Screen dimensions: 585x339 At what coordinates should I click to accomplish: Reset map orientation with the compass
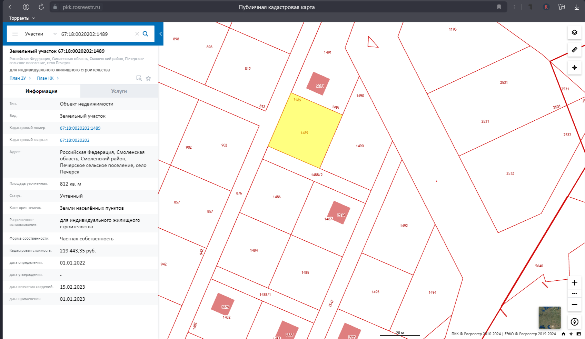click(575, 322)
